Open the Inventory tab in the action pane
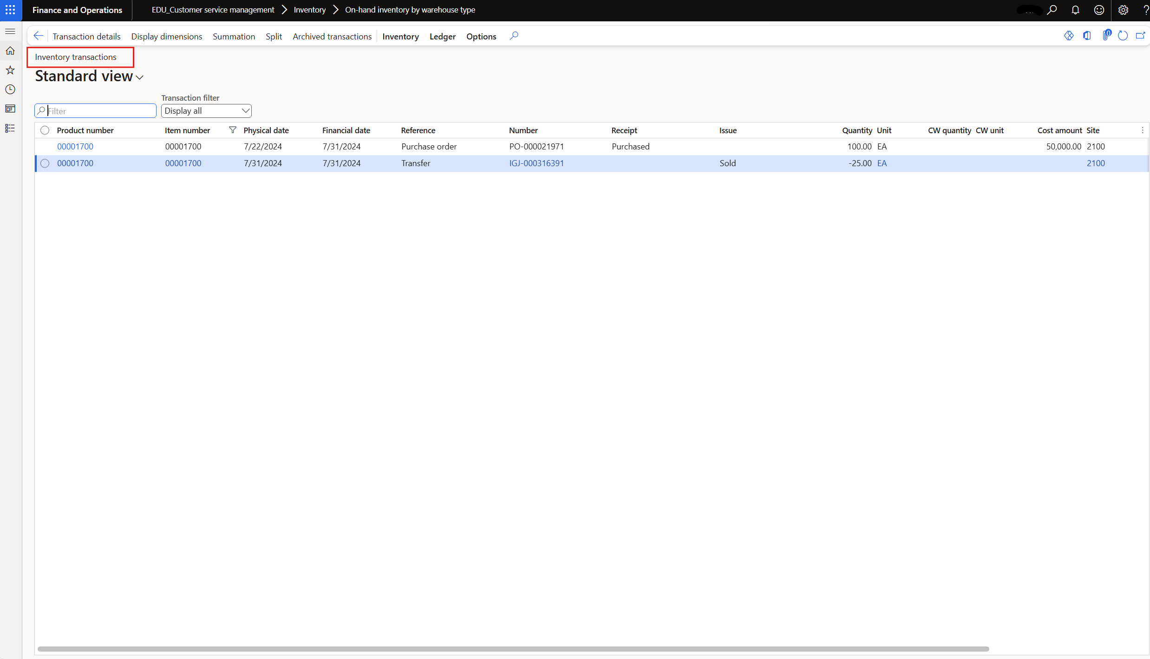 (400, 36)
